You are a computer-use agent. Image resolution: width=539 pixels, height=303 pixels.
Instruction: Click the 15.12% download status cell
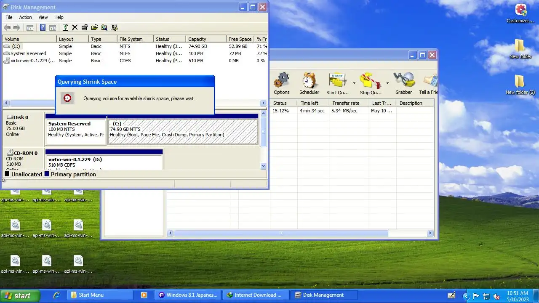coord(284,111)
